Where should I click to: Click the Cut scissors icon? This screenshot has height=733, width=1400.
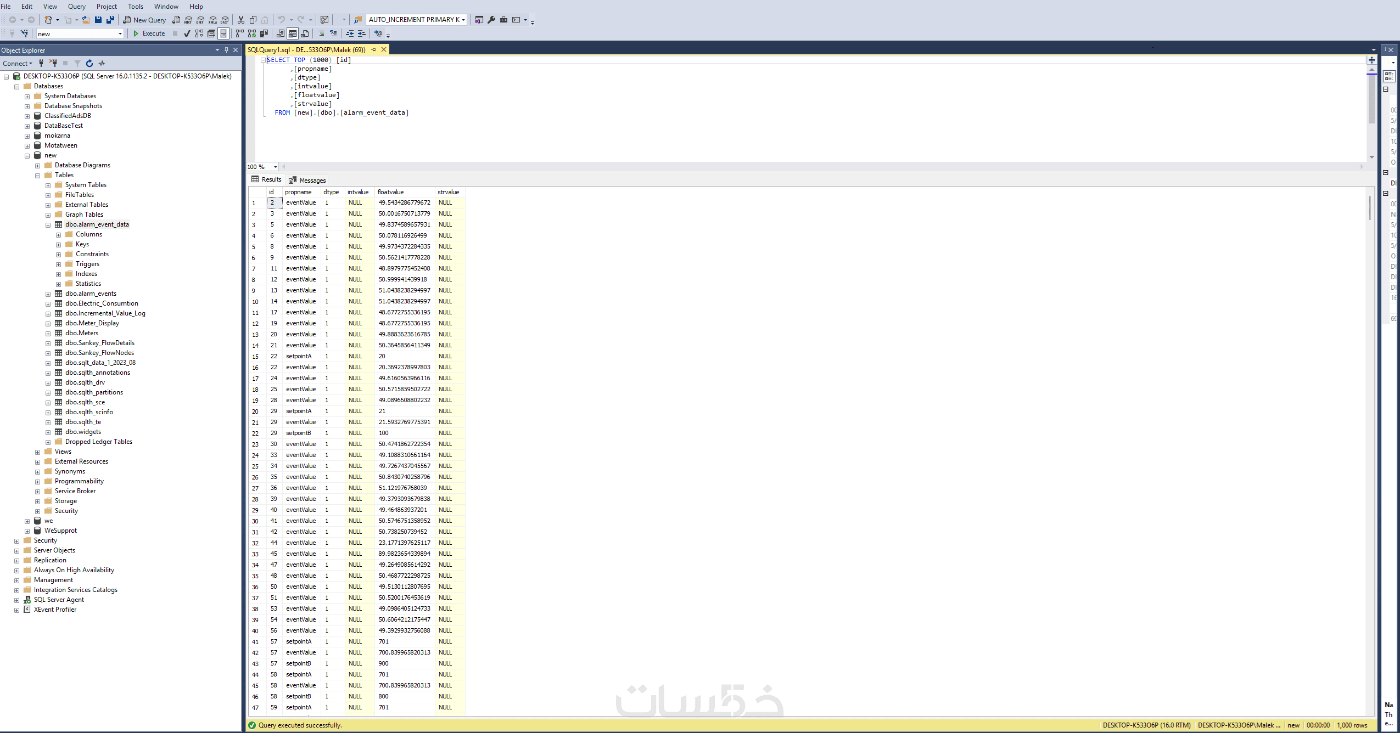click(x=240, y=20)
